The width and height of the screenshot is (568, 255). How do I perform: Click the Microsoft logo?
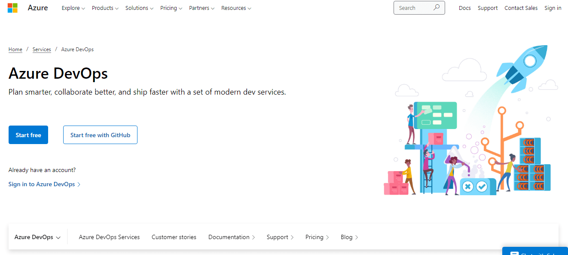click(x=12, y=8)
